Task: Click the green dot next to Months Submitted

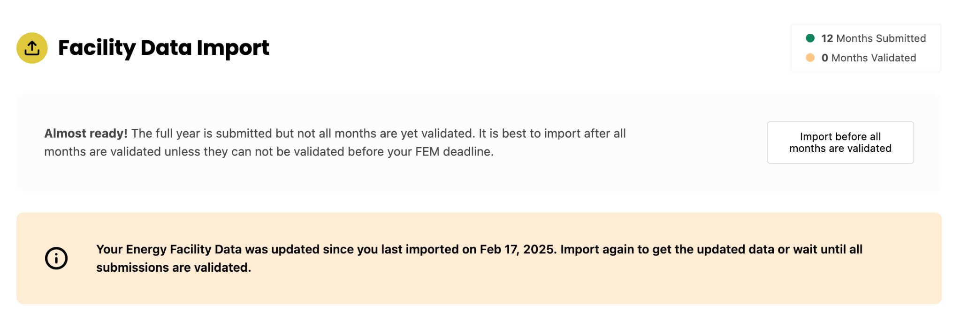Action: coord(810,38)
